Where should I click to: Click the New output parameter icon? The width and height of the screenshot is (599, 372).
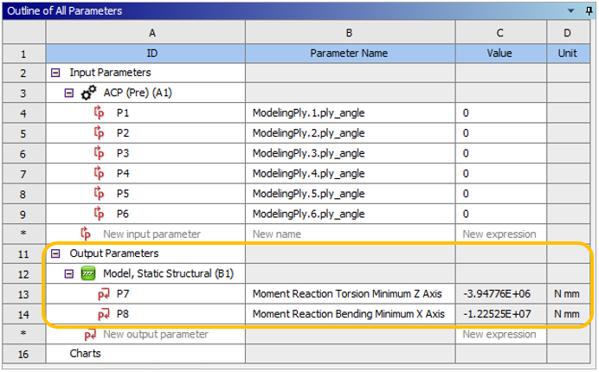pos(89,334)
